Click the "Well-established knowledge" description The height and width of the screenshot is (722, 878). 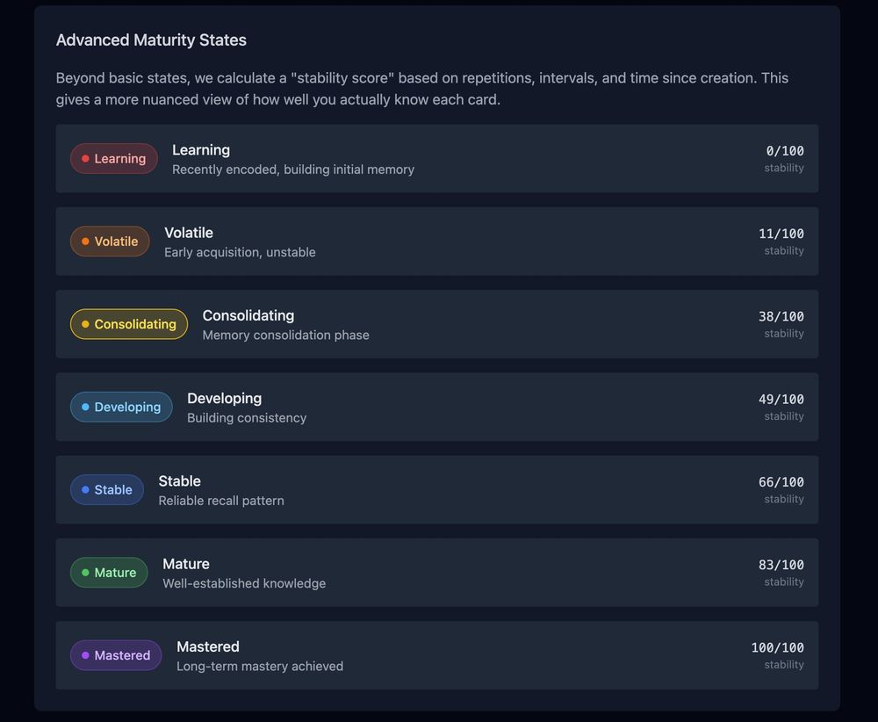tap(244, 583)
